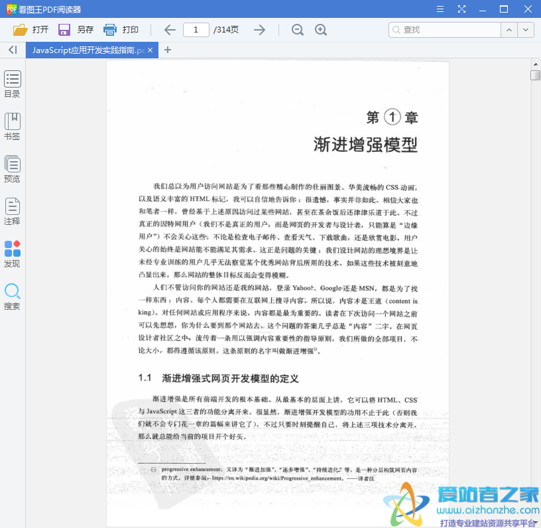Click the 另存 save-as icon

[x=64, y=29]
